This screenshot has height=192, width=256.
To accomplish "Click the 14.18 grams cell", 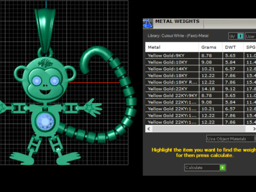I will (211, 89).
